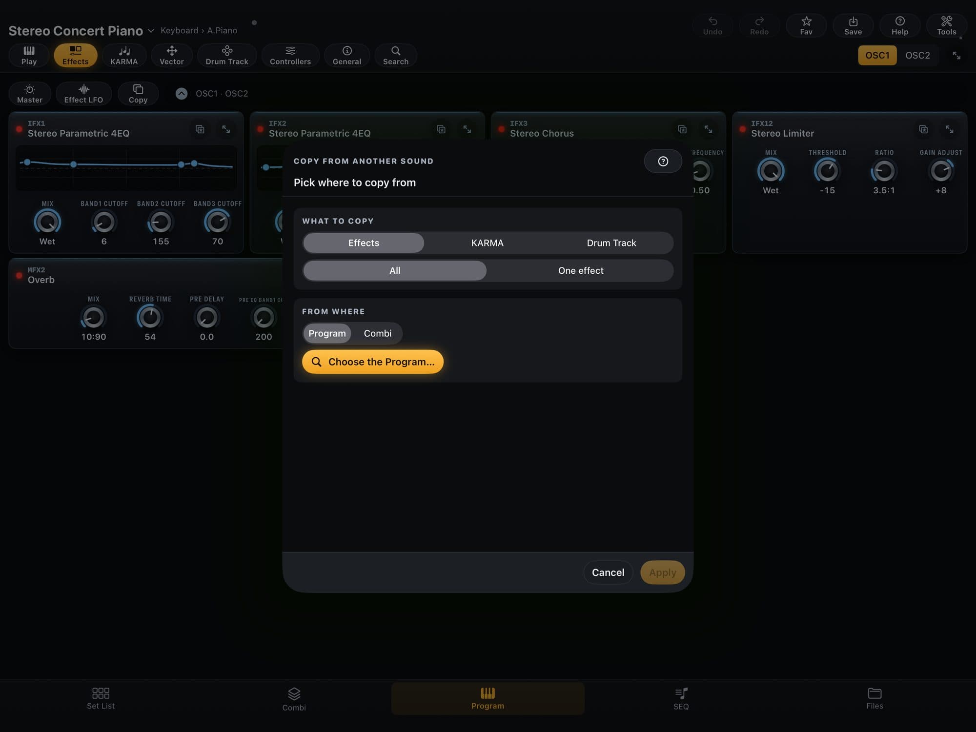Toggle the IFX3 Stereo Chorus power indicator
The width and height of the screenshot is (976, 732).
tap(501, 129)
